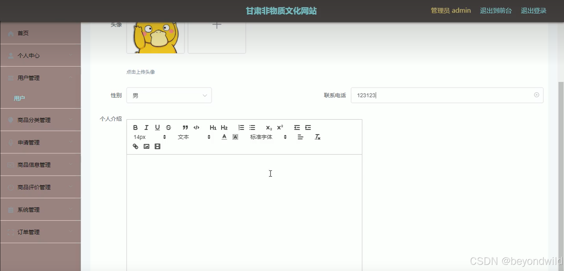564x271 pixels.
Task: Apply Heading 1 style
Action: click(213, 127)
